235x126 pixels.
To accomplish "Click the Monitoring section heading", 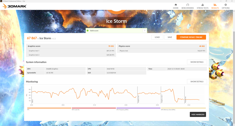I will 32,82.
